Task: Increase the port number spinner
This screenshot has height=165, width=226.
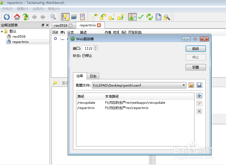Action: 95,47
